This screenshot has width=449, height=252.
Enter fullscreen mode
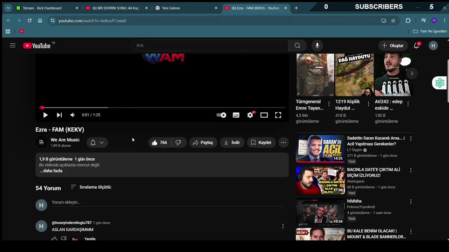(278, 115)
